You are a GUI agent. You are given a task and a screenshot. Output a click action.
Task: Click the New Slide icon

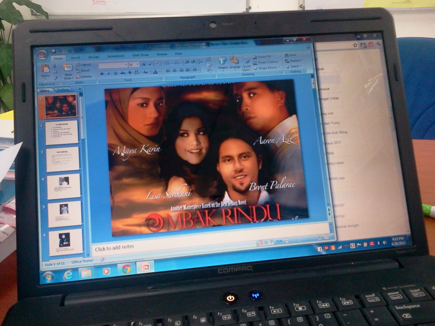[67, 68]
